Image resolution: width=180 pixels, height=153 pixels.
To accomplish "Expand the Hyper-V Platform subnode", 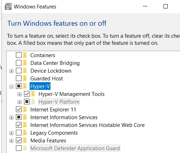I will pos(19,102).
